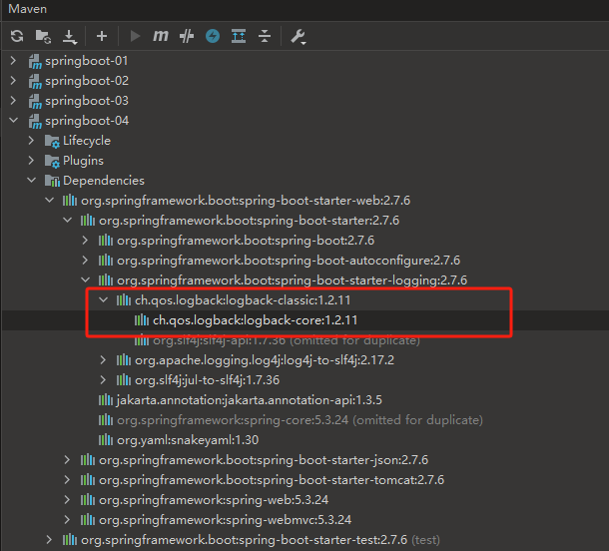Screen dimensions: 609x551
Task: Expand spring-boot-autoconfigure:2.7.6 node
Action: (85, 260)
